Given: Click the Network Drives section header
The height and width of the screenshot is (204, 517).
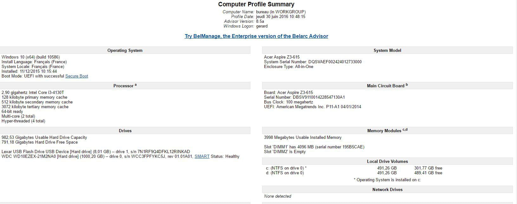Looking at the screenshot, I should [387, 189].
